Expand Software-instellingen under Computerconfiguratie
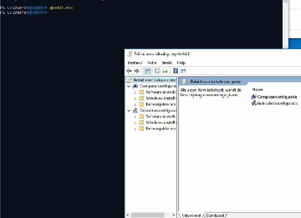This screenshot has width=301, height=218. click(x=135, y=93)
